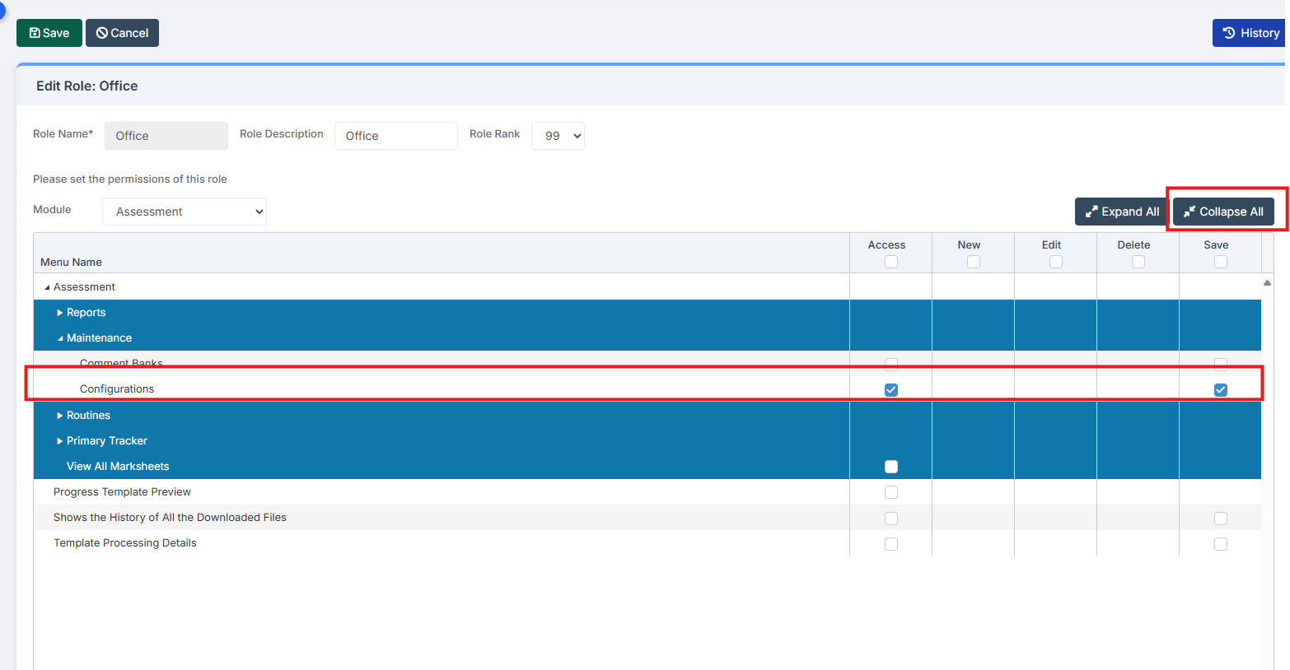1290x670 pixels.
Task: Open the Module dropdown showing Assessment
Action: (185, 212)
